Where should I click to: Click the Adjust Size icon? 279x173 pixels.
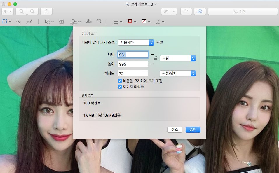click(x=99, y=22)
